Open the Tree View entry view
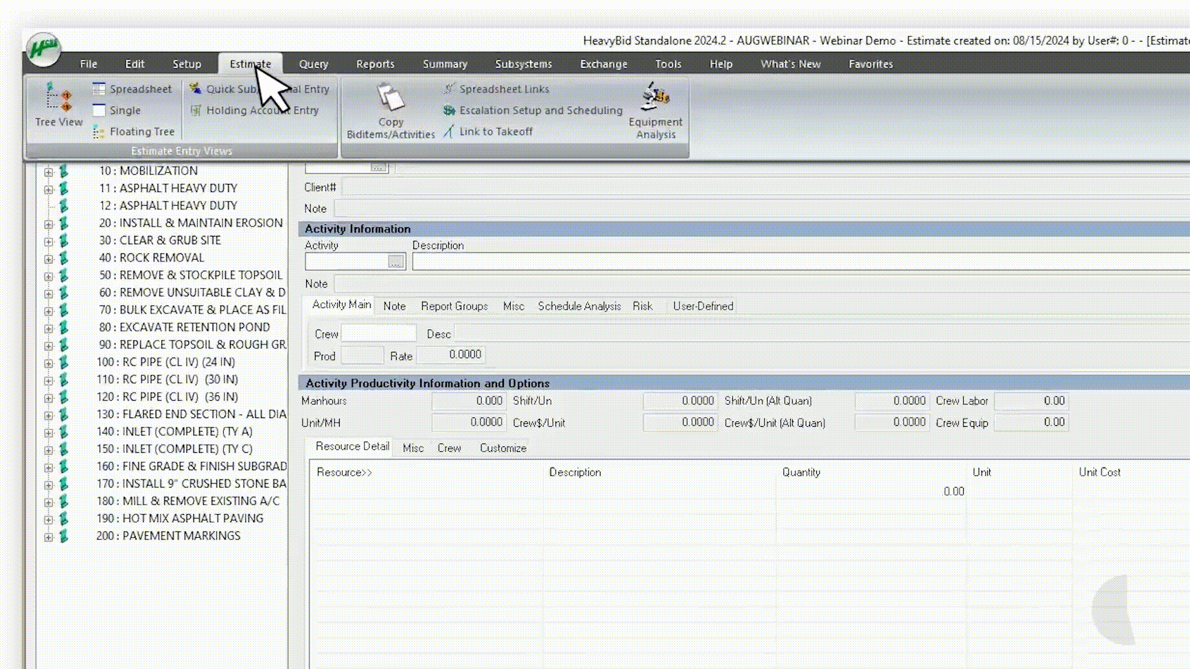The height and width of the screenshot is (669, 1190). pyautogui.click(x=59, y=105)
